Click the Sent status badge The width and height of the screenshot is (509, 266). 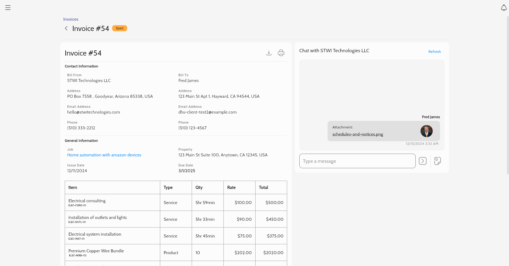click(x=119, y=28)
